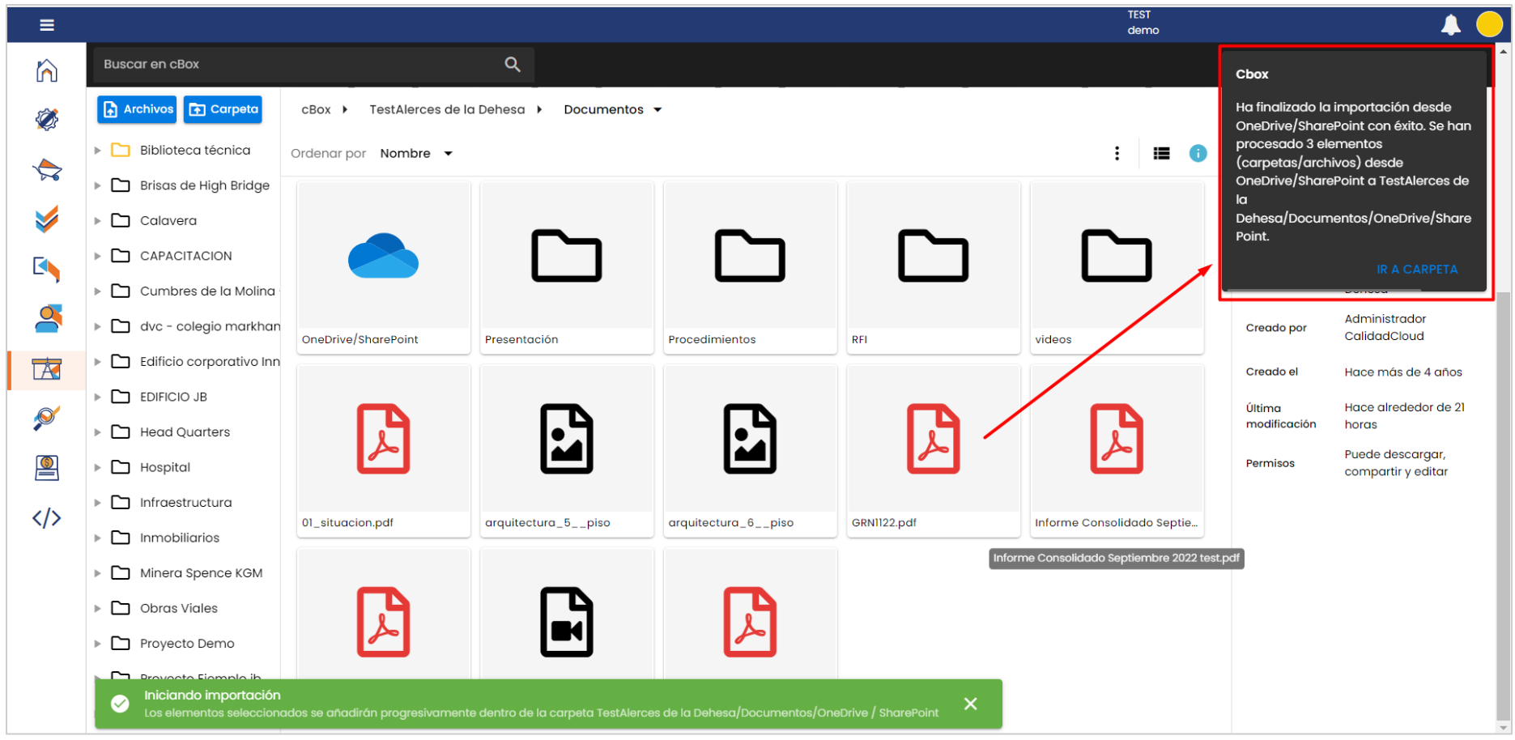Expand Biblioteca técnica tree node
This screenshot has width=1515, height=740.
pyautogui.click(x=97, y=150)
